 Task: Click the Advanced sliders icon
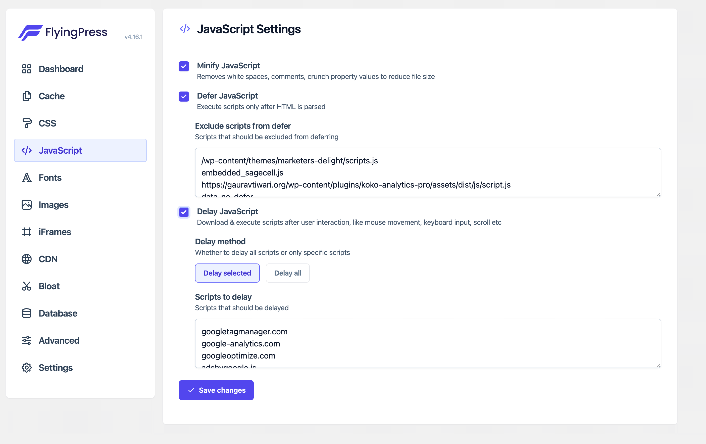[27, 340]
